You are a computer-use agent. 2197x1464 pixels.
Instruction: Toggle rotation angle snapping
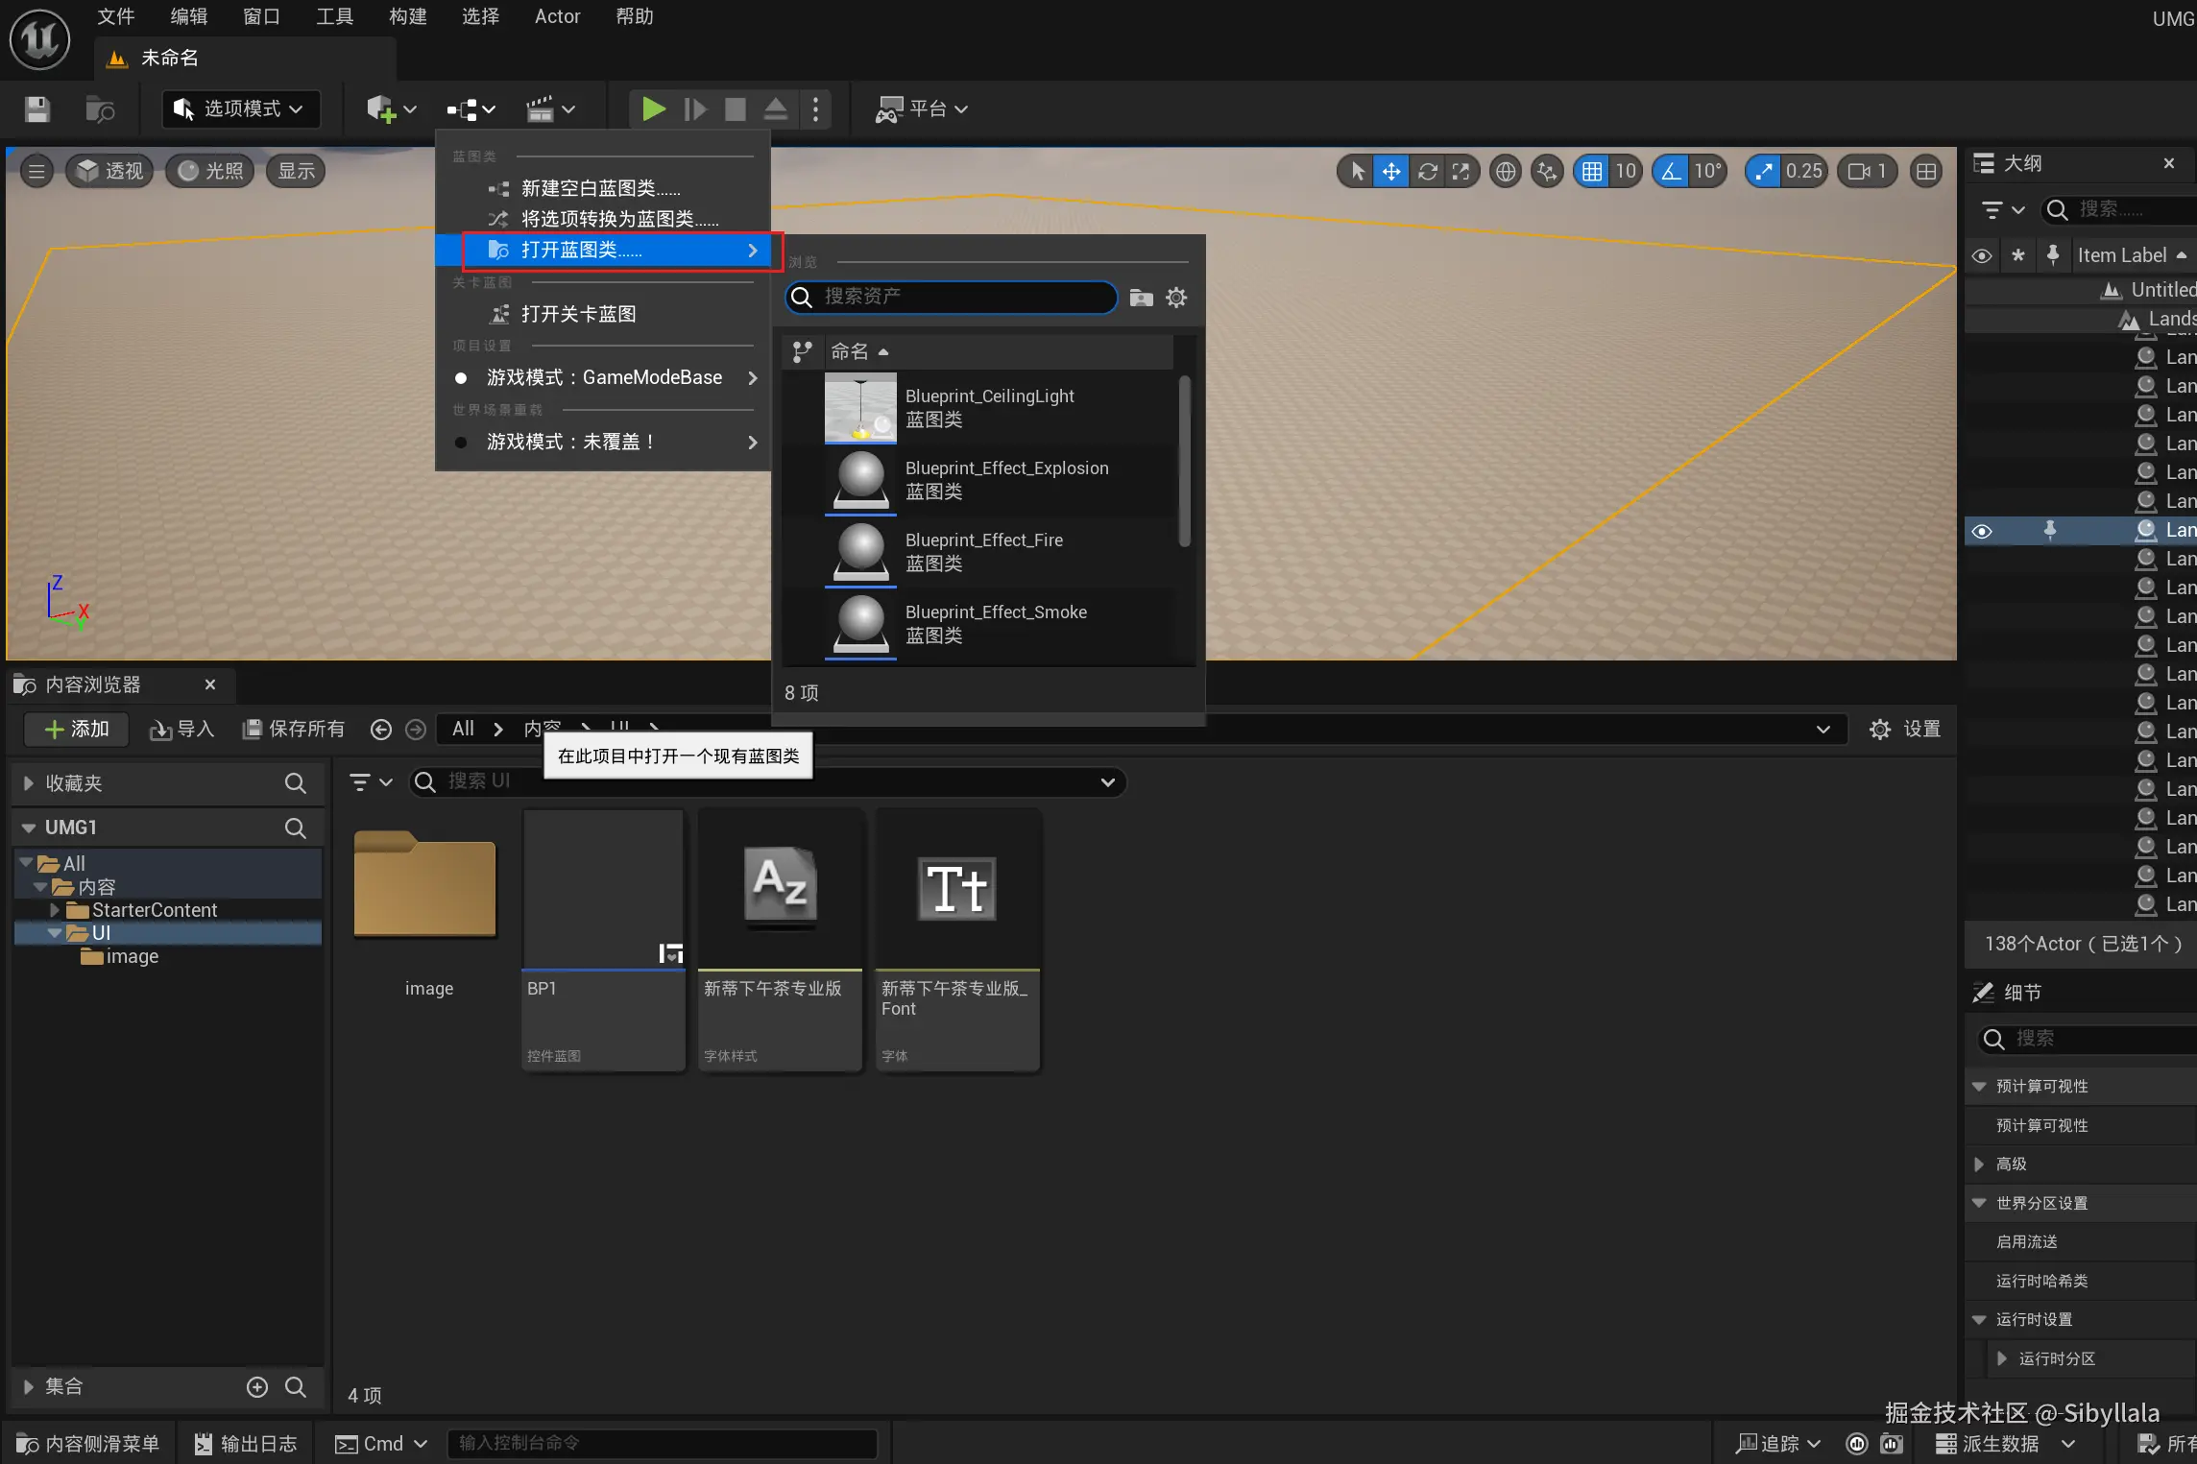coord(1672,172)
